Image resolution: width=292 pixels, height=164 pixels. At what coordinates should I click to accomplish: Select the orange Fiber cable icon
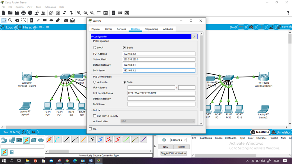click(84, 140)
